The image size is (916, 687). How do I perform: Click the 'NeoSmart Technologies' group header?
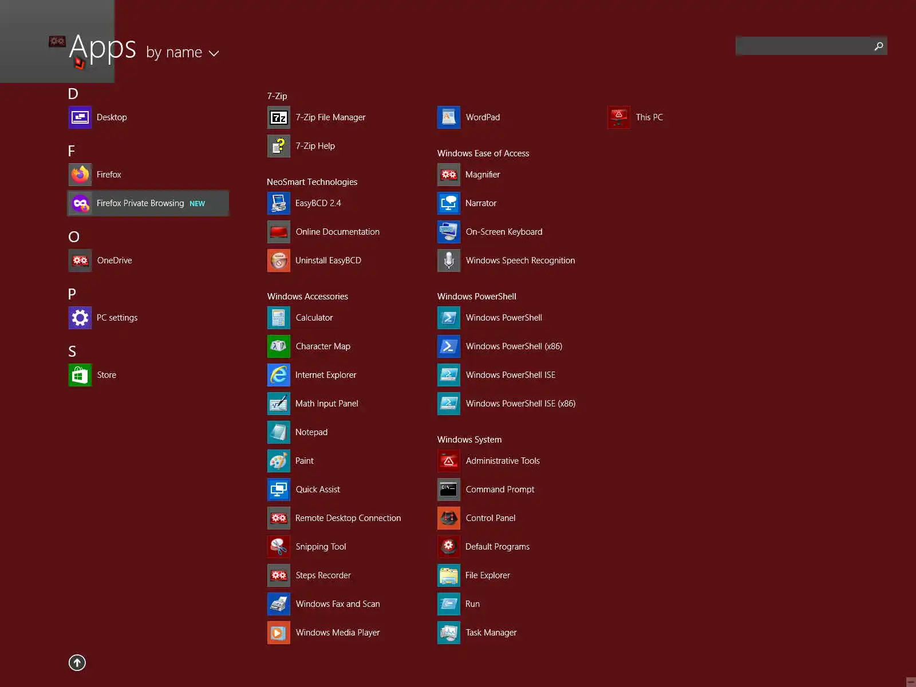click(312, 182)
